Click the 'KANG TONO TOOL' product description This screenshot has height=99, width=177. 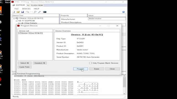click(86, 53)
